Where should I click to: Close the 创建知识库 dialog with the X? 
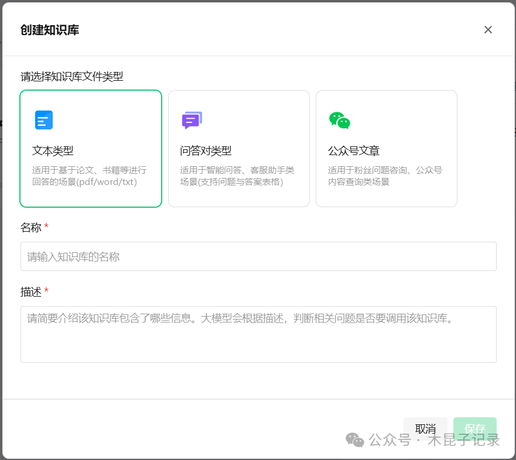pyautogui.click(x=488, y=29)
